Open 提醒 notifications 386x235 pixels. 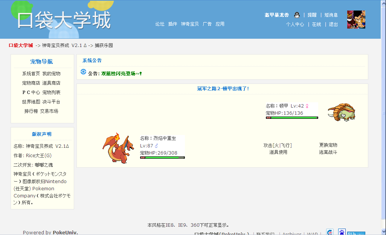(312, 15)
